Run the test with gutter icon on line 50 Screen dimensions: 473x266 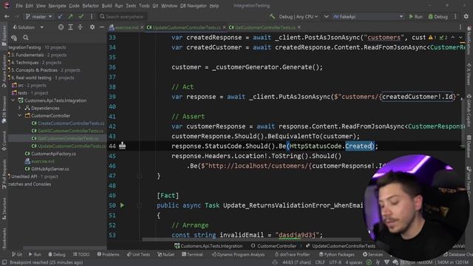pyautogui.click(x=122, y=205)
